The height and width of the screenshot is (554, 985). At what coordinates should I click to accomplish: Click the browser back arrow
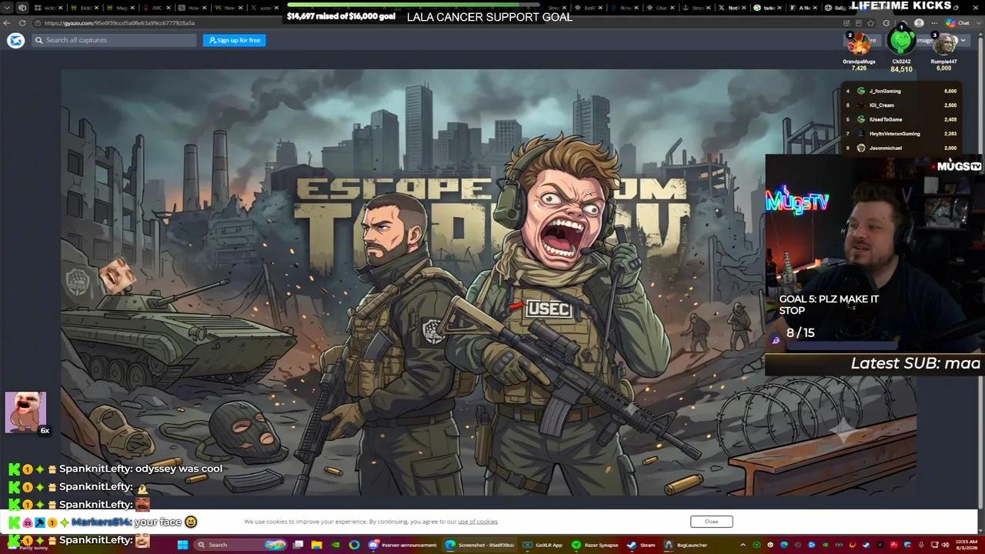pyautogui.click(x=7, y=23)
